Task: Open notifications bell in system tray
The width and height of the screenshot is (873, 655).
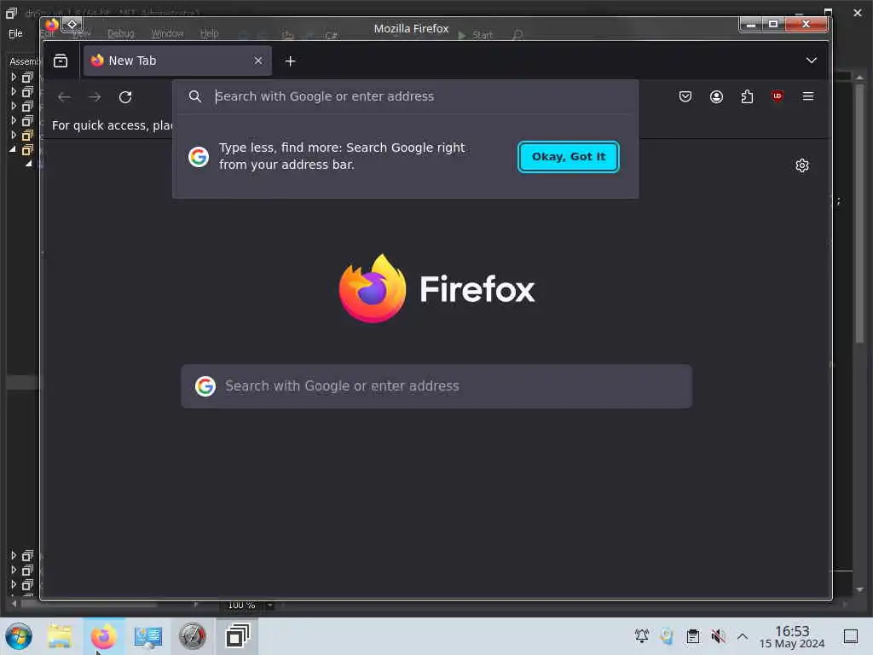Action: pyautogui.click(x=641, y=636)
